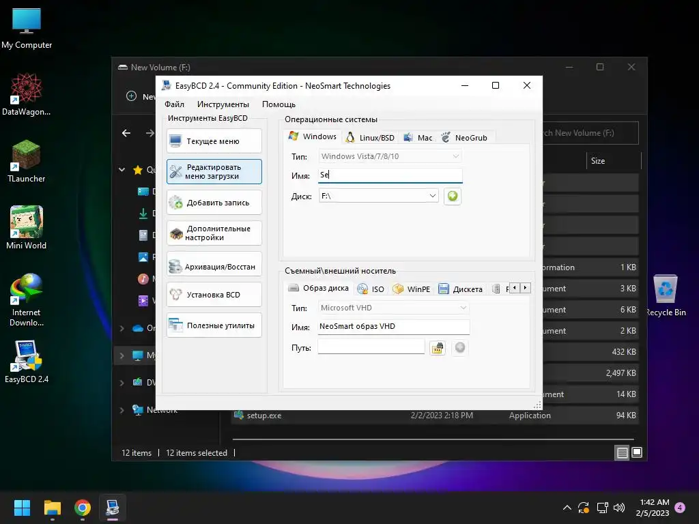
Task: Click the sync update tray icon
Action: pyautogui.click(x=584, y=508)
